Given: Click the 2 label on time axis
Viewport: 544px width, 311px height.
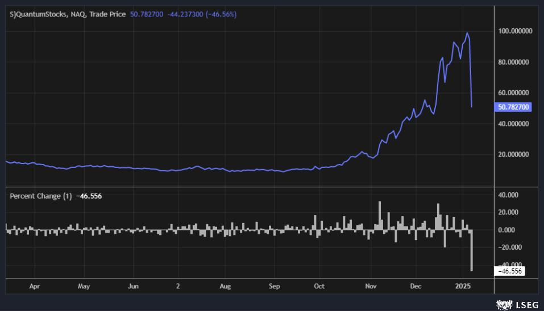Looking at the screenshot, I should 178,287.
